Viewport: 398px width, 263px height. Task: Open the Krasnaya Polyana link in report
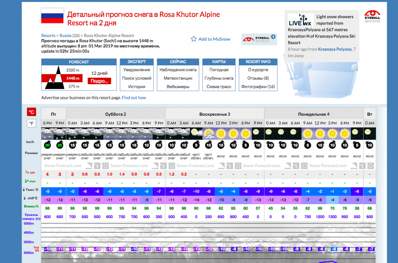pyautogui.click(x=335, y=49)
